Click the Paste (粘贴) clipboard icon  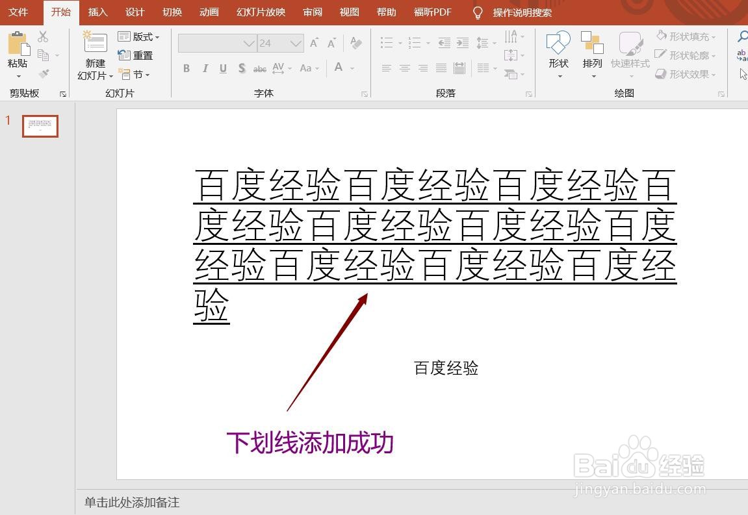(19, 44)
